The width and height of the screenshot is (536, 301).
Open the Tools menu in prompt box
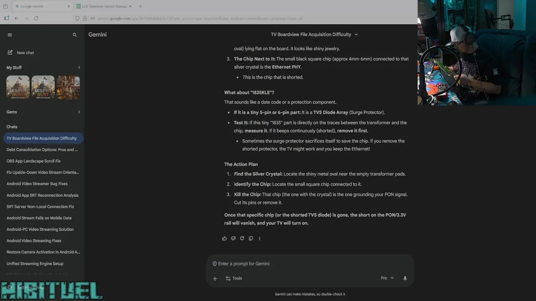(x=234, y=278)
